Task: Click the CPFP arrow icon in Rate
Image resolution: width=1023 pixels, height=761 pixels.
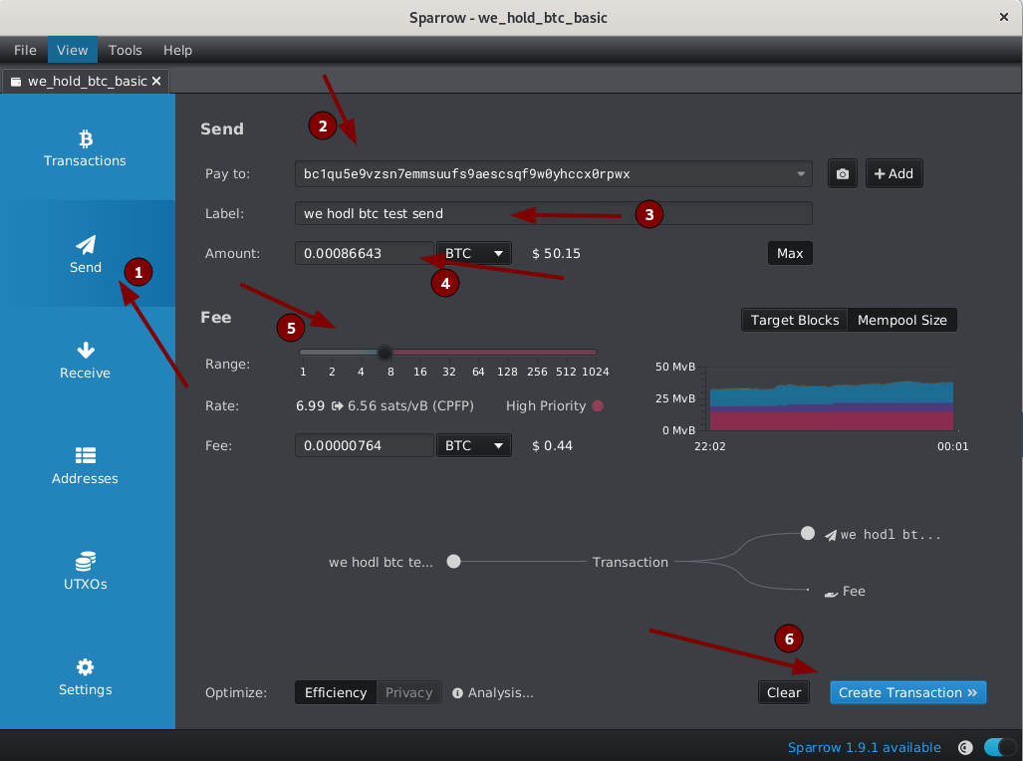Action: point(337,406)
